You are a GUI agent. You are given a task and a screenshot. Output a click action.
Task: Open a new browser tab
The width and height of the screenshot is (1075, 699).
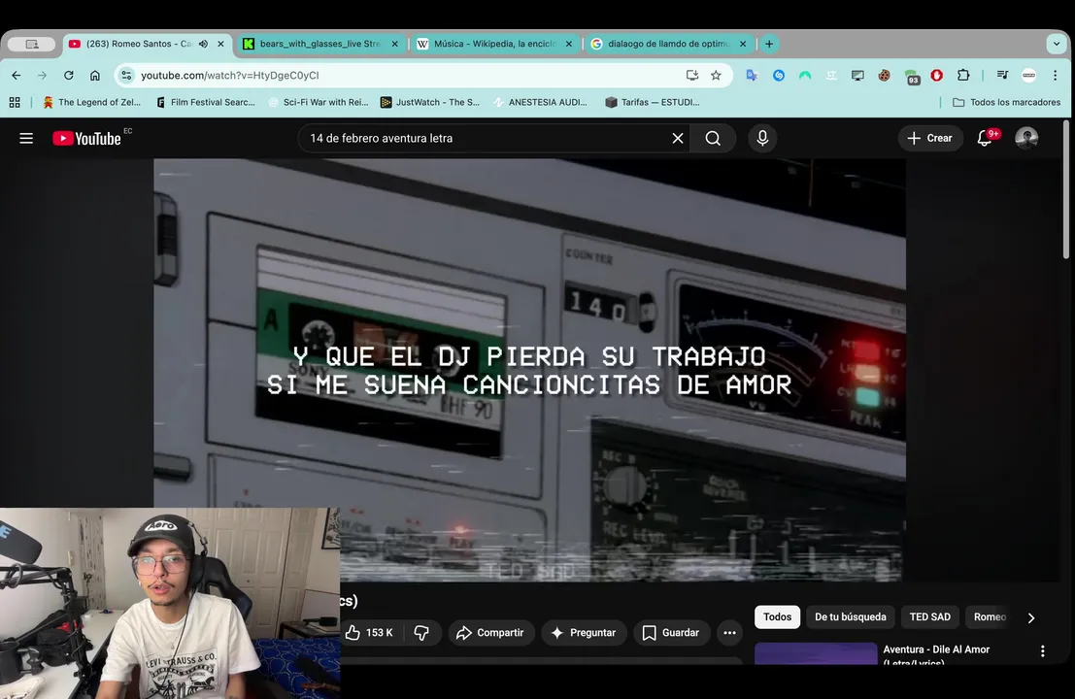769,44
